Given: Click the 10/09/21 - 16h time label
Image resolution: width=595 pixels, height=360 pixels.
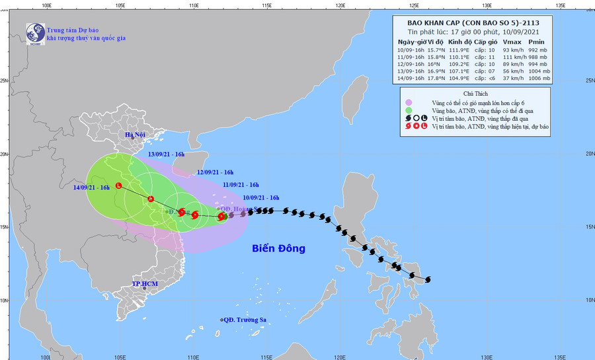Looking at the screenshot, I should pos(261,198).
